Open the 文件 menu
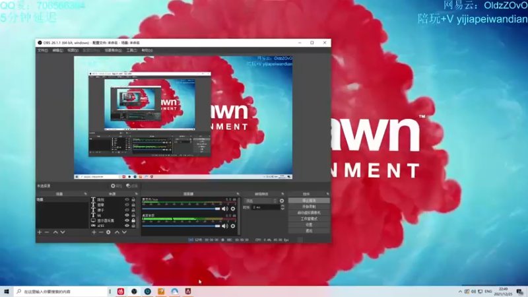528x297 pixels. pyautogui.click(x=42, y=50)
